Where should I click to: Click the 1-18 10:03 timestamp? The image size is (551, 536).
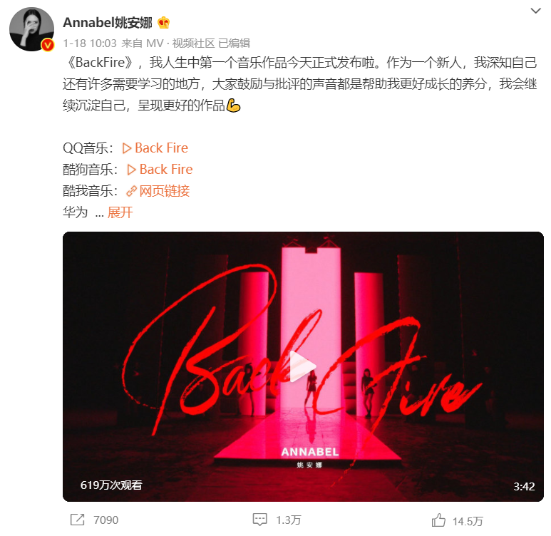(x=90, y=43)
